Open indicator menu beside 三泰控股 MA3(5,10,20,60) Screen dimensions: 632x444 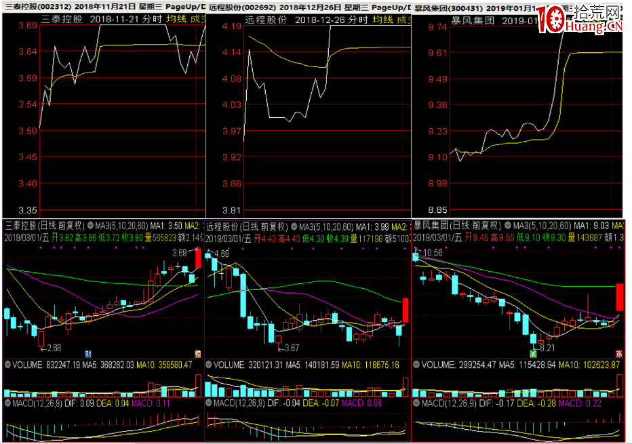91,226
